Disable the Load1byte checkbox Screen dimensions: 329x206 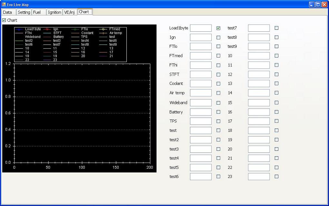(218, 28)
